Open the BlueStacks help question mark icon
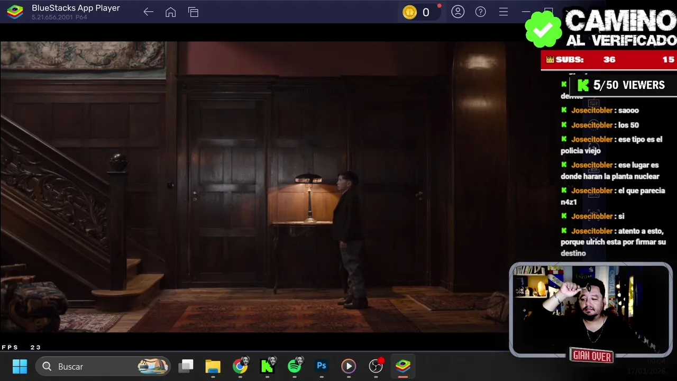Viewport: 677px width, 381px height. [x=480, y=12]
